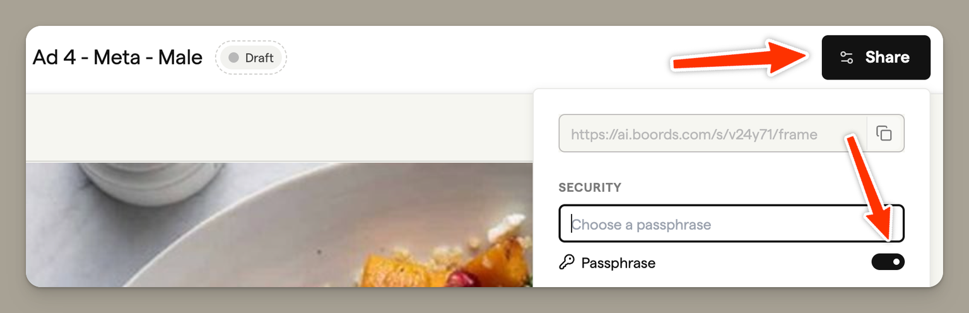
Task: Select the ai.boords.com share URL field
Action: [x=713, y=133]
